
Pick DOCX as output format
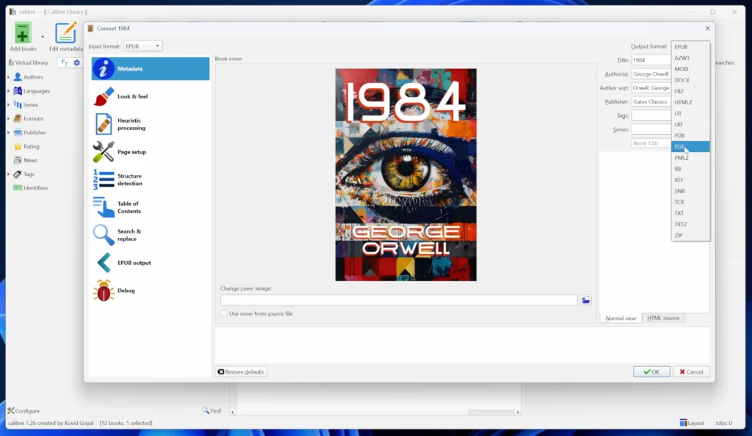(x=690, y=80)
